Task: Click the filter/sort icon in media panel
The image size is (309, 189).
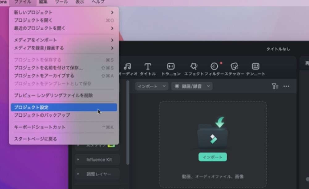Action: (x=275, y=86)
